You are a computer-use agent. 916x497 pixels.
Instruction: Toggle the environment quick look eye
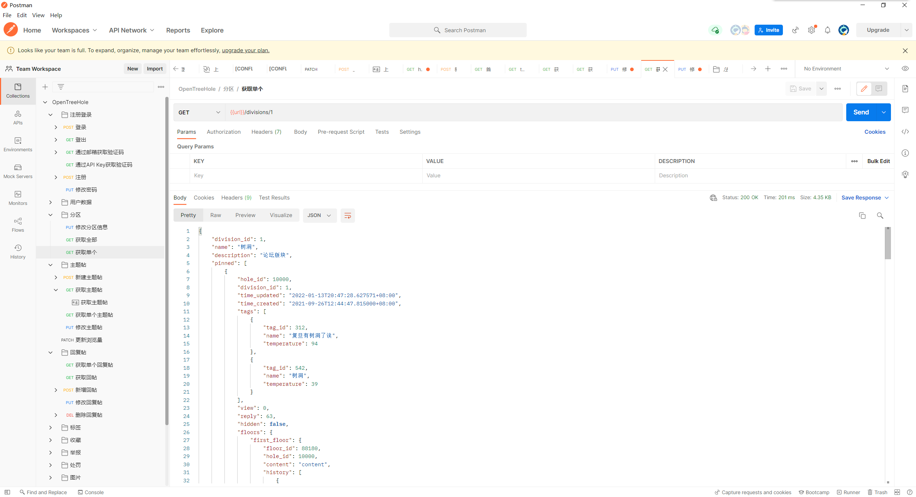pyautogui.click(x=905, y=68)
